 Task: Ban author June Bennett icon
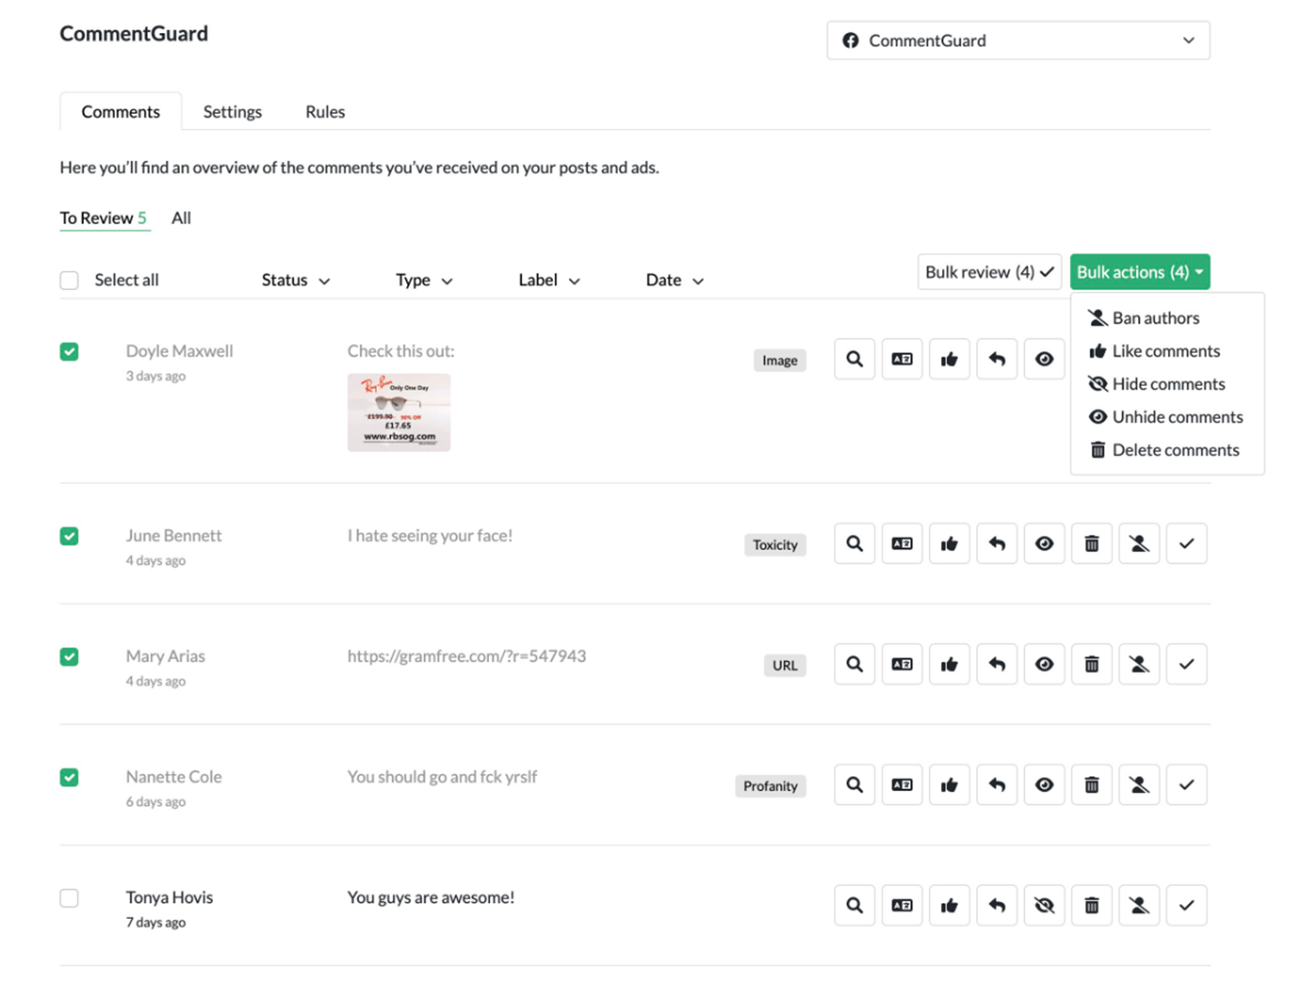(1139, 544)
